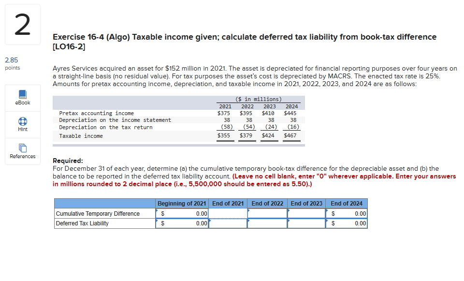Click the 'Required:' heading
Viewport: 464px width, 281px height.
point(68,161)
